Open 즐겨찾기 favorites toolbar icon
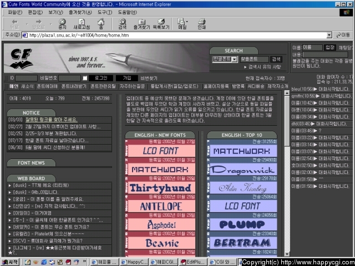The width and height of the screenshot is (355, 266). [142, 24]
